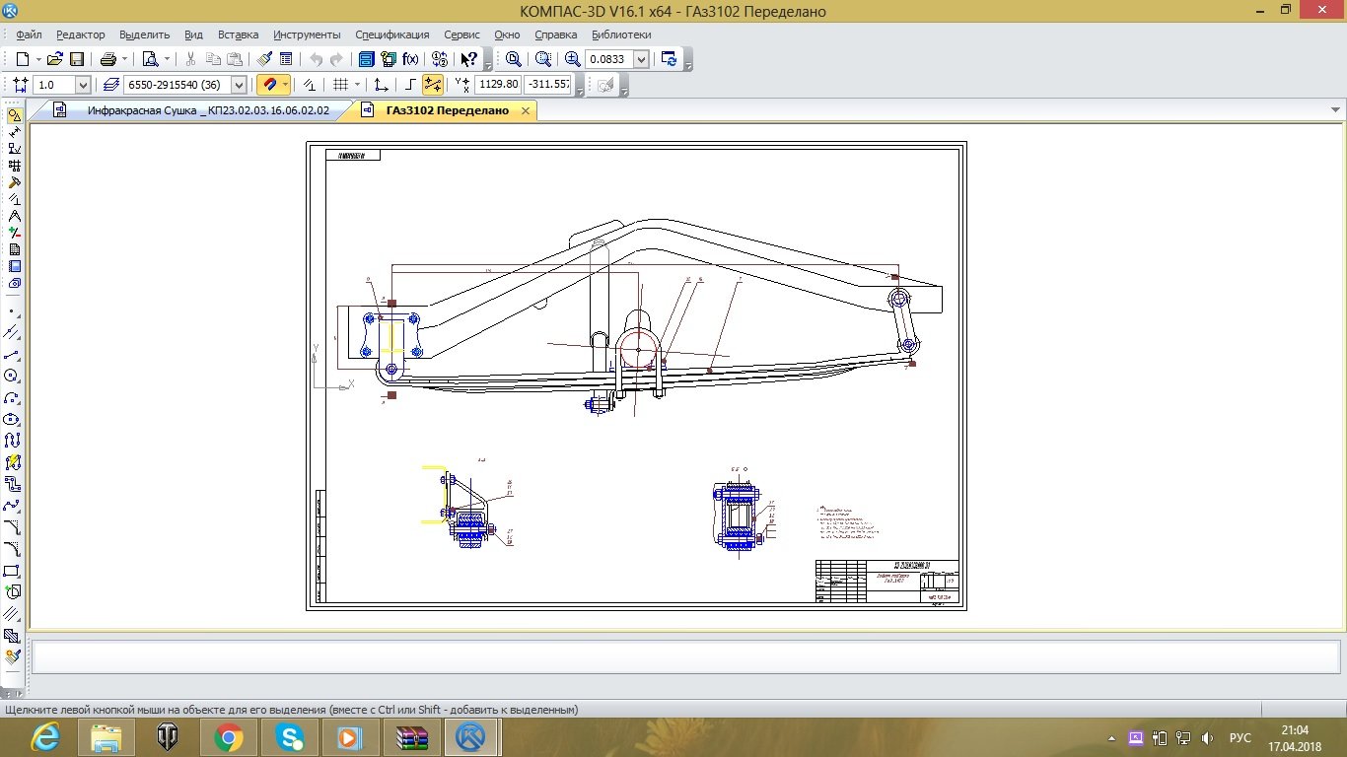Select the Arc tool
Screen dimensions: 1347x757
tap(12, 397)
